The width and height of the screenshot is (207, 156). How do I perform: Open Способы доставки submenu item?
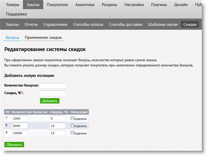(126, 24)
